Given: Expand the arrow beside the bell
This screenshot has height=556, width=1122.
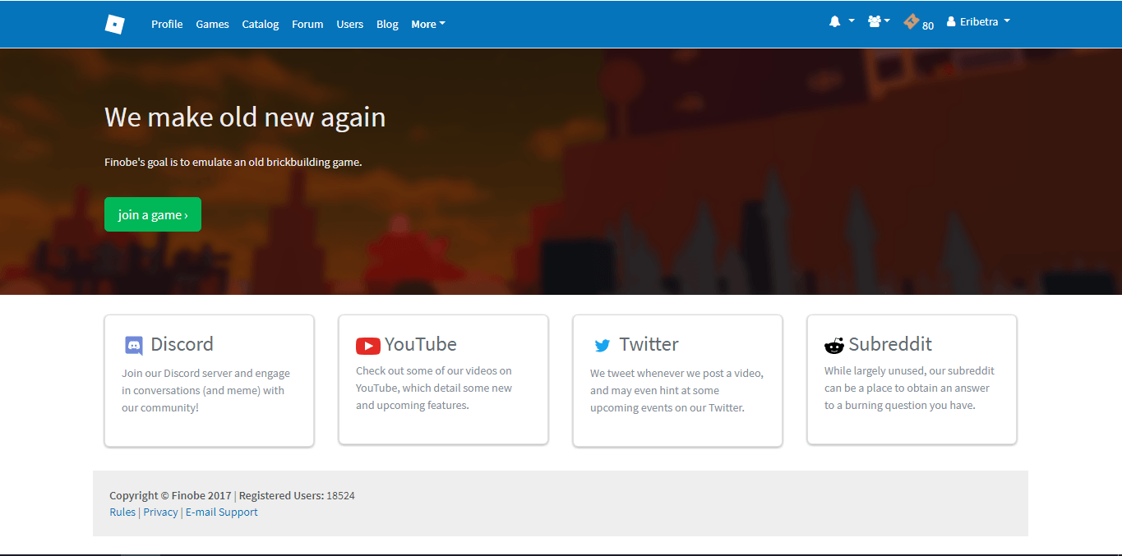Looking at the screenshot, I should pyautogui.click(x=852, y=21).
